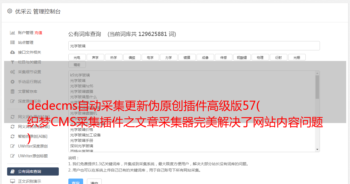Select the 公有词库查询 menu item
The height and width of the screenshot is (184, 350).
point(33,171)
